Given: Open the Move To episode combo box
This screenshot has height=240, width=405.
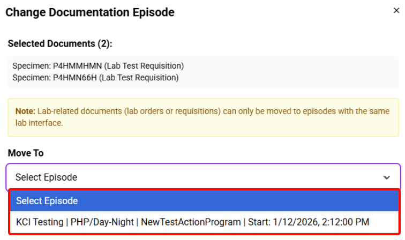Looking at the screenshot, I should pos(204,177).
